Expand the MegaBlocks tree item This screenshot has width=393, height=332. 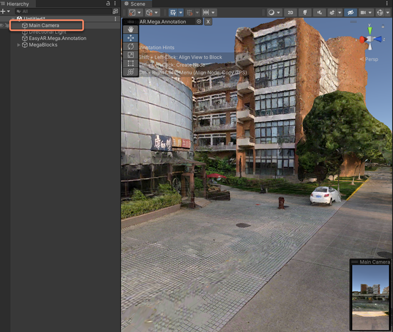pos(19,45)
